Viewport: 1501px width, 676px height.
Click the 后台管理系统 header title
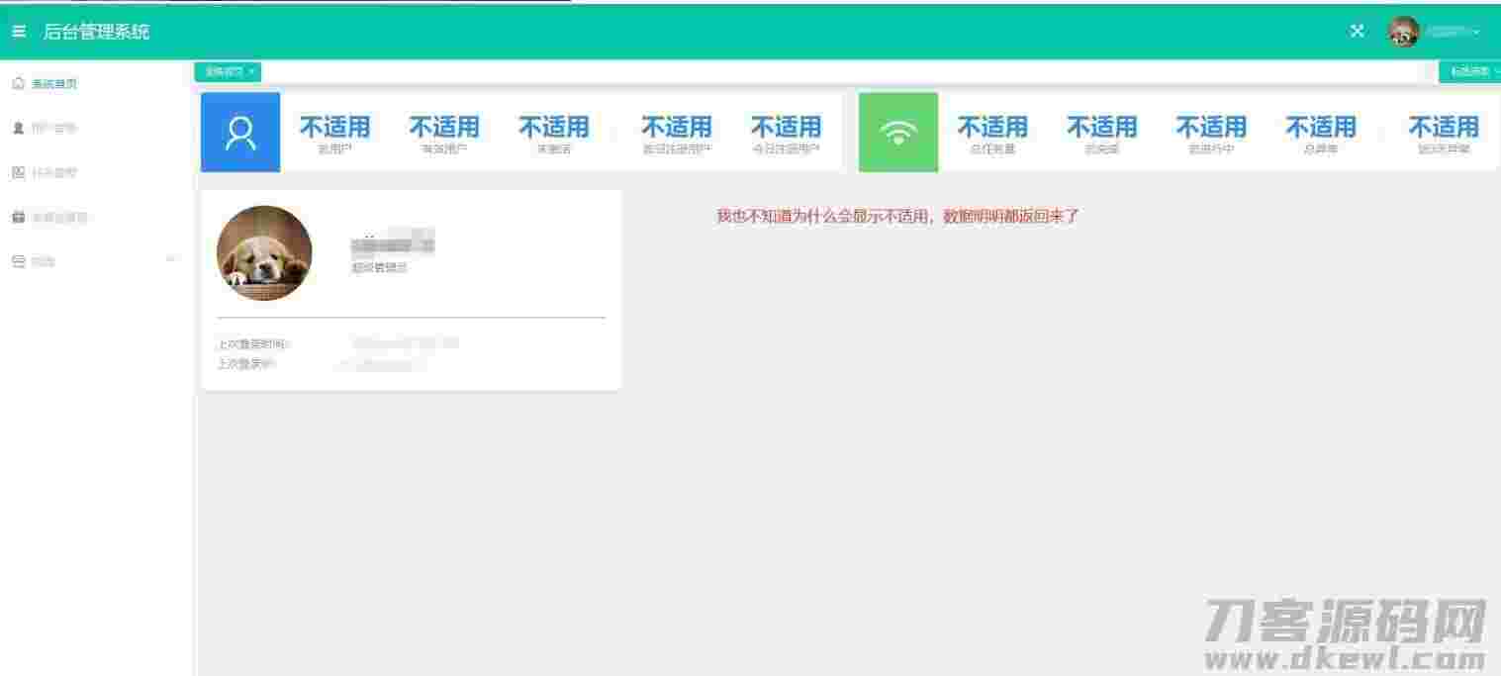point(96,32)
